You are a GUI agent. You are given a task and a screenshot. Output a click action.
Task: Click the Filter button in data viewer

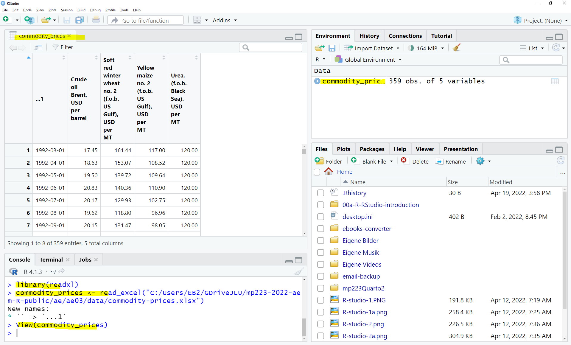click(63, 47)
